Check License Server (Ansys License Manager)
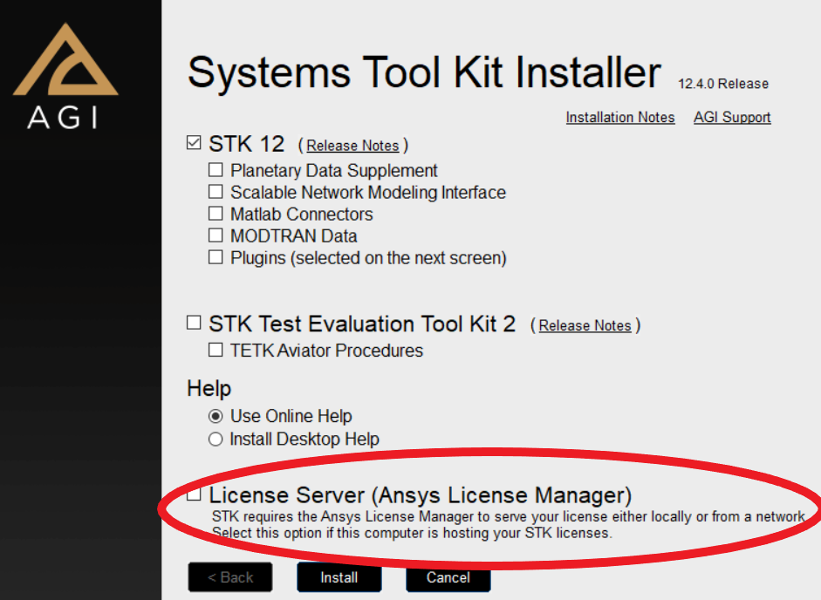The image size is (821, 600). (x=195, y=495)
